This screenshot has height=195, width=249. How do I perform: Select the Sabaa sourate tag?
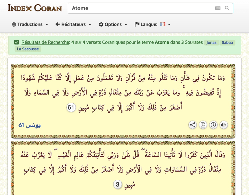coord(227,43)
